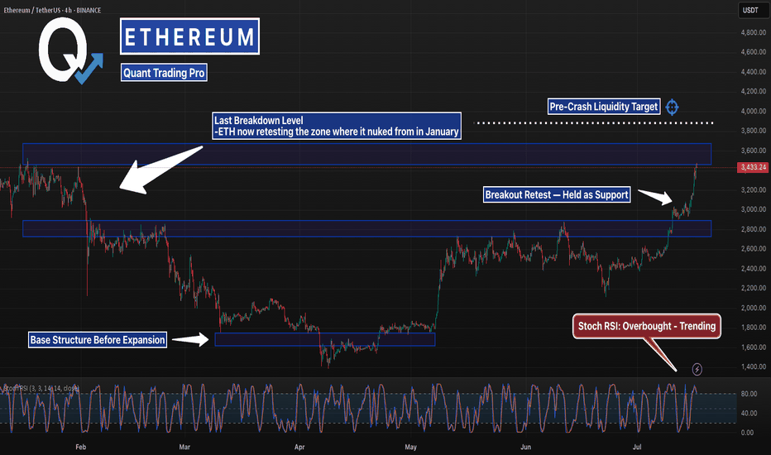Click the 4,000.00 price axis label

point(754,111)
